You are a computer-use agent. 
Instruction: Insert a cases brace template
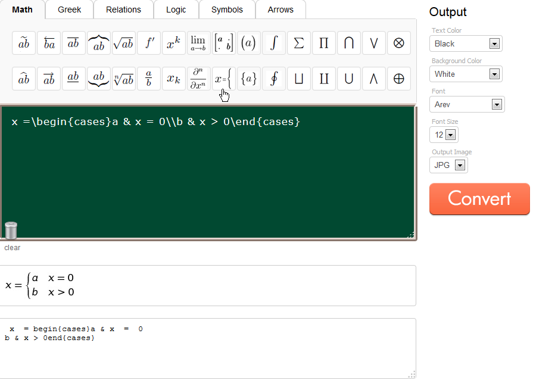223,78
